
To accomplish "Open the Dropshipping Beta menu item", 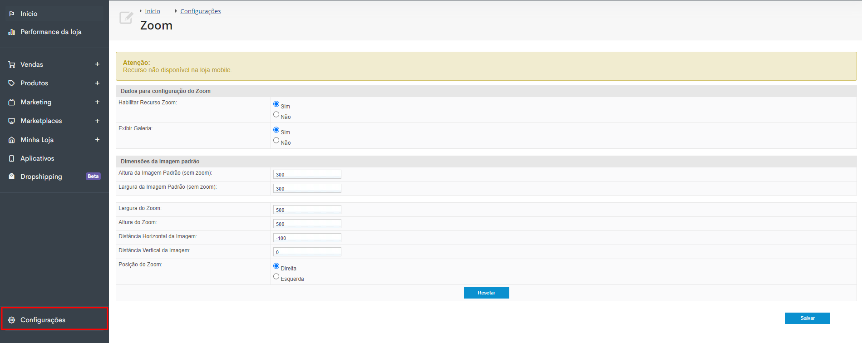I will tap(54, 176).
